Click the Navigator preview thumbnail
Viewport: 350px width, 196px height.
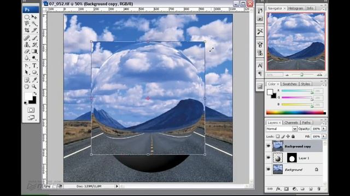tap(296, 41)
